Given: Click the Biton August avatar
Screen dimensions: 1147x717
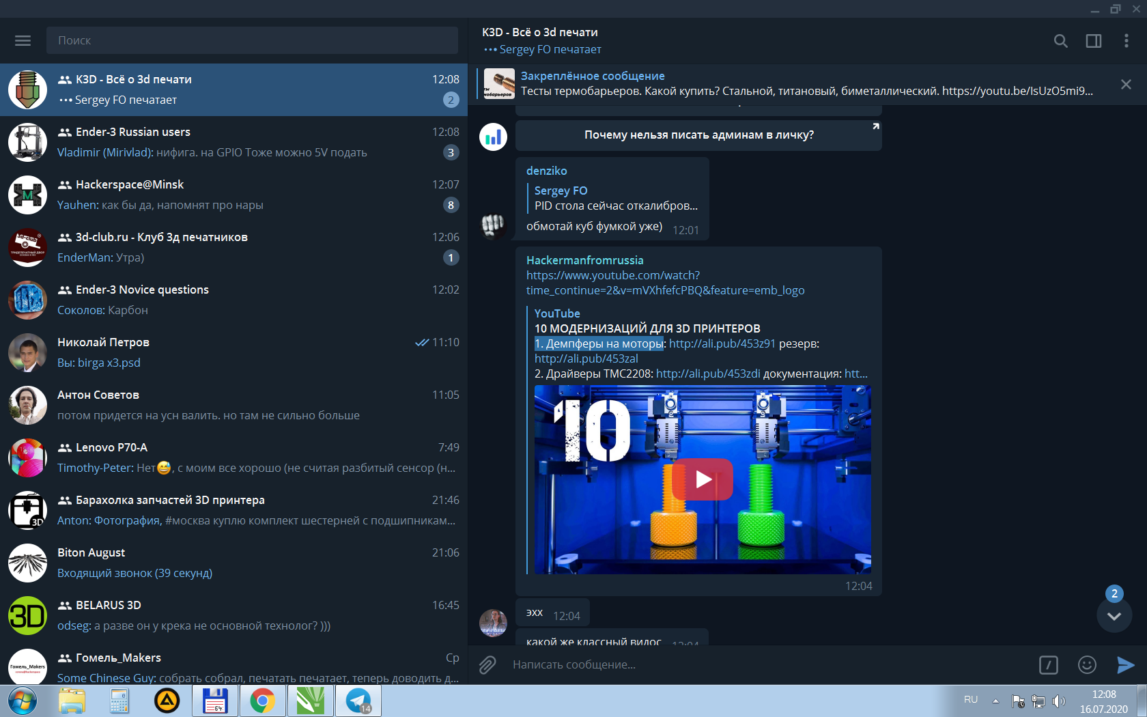Looking at the screenshot, I should (x=27, y=563).
